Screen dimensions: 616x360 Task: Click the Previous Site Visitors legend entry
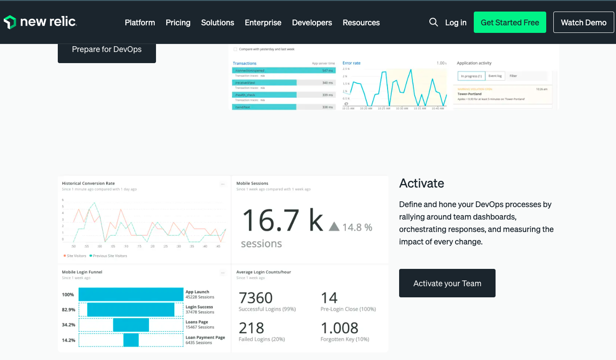pyautogui.click(x=108, y=256)
